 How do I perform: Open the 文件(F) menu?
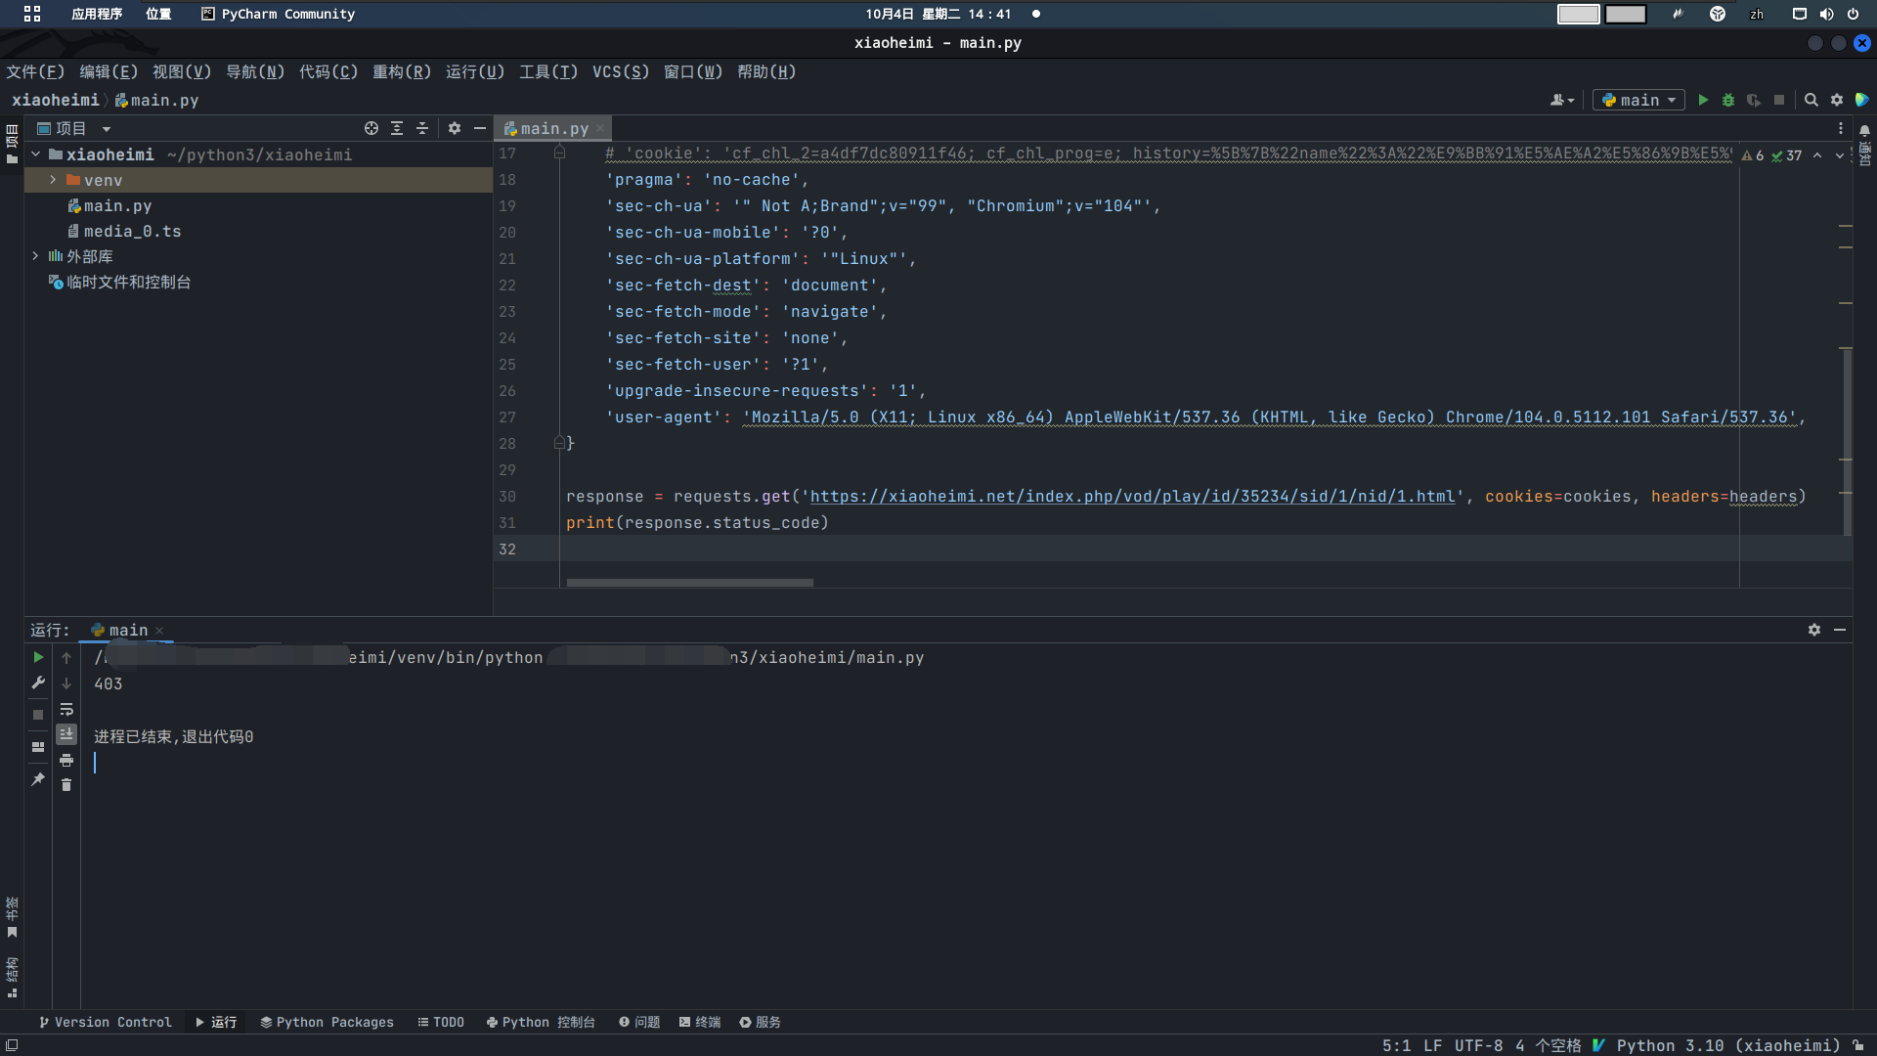point(35,71)
